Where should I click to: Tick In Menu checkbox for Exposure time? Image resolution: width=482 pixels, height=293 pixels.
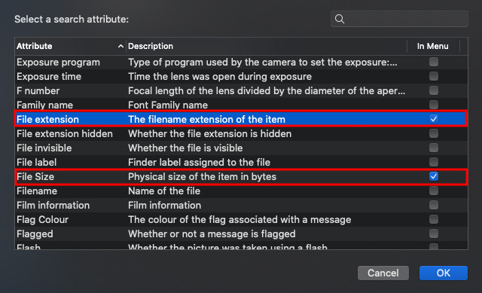pos(434,76)
